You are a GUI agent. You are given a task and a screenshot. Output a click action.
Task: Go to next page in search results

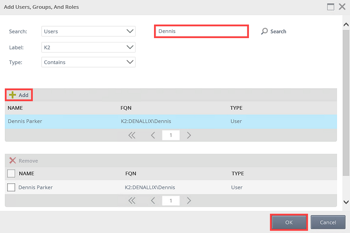point(189,135)
